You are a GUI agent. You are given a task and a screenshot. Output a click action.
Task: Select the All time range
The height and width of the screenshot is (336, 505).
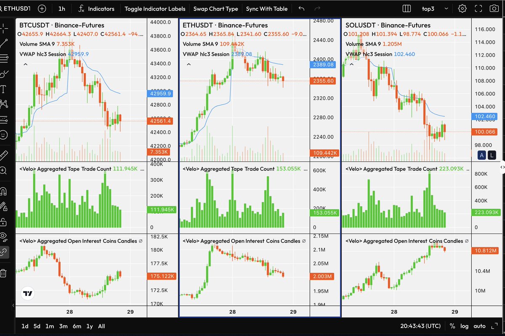coord(101,326)
